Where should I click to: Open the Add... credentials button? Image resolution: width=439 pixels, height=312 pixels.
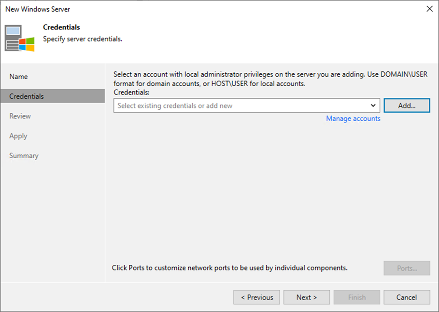click(407, 106)
